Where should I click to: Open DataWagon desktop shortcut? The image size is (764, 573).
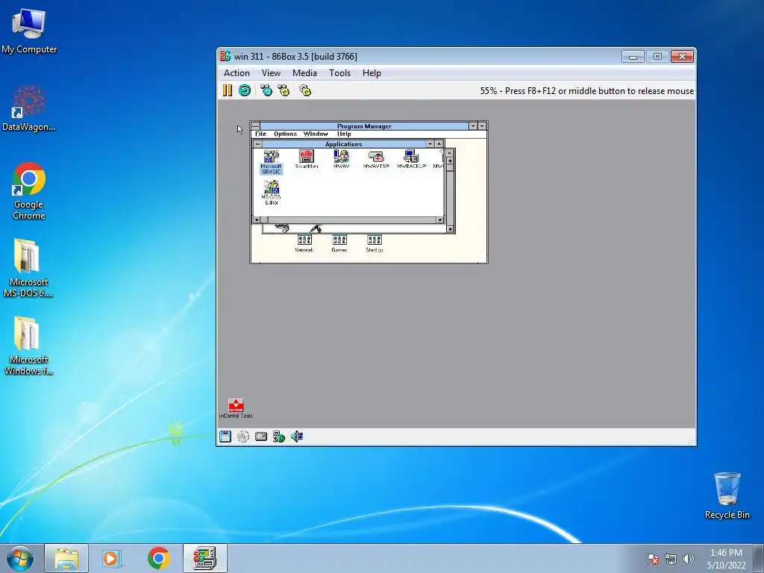pyautogui.click(x=29, y=108)
